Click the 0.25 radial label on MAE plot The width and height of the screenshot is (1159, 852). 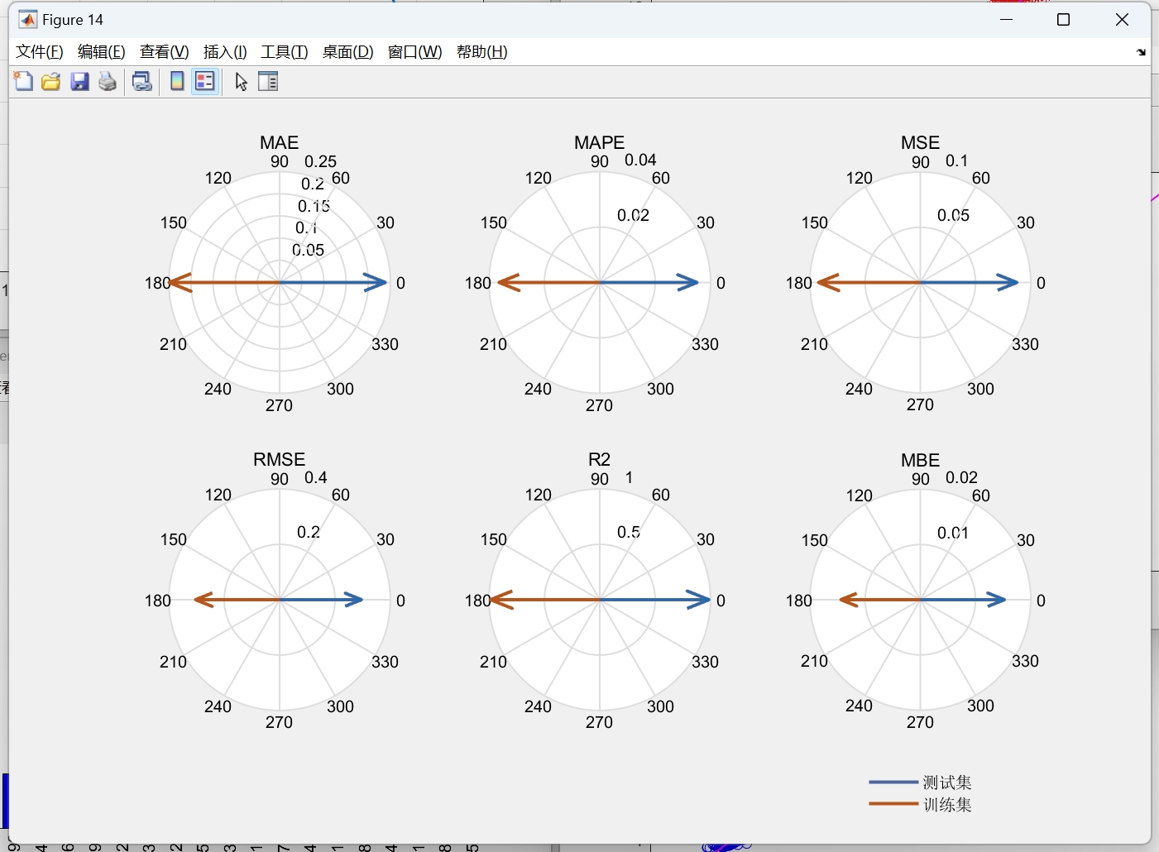click(x=321, y=161)
